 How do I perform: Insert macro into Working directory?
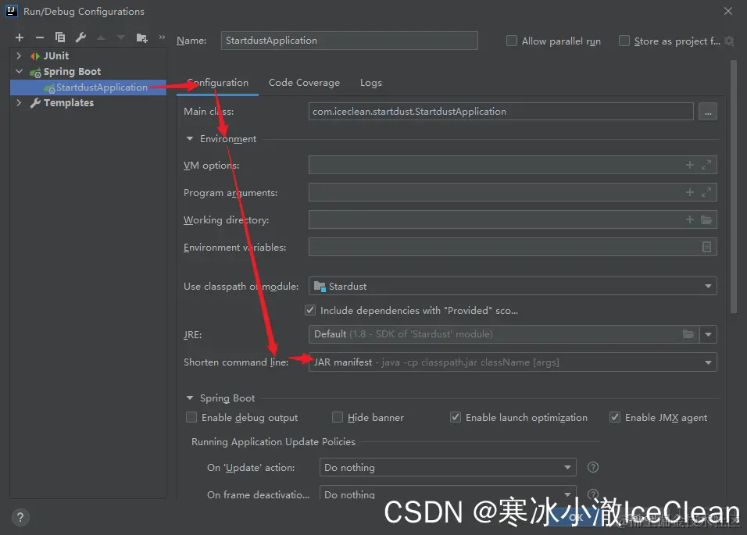coord(690,219)
